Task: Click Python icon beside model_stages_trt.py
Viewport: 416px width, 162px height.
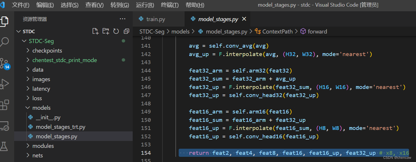Action: click(x=30, y=127)
